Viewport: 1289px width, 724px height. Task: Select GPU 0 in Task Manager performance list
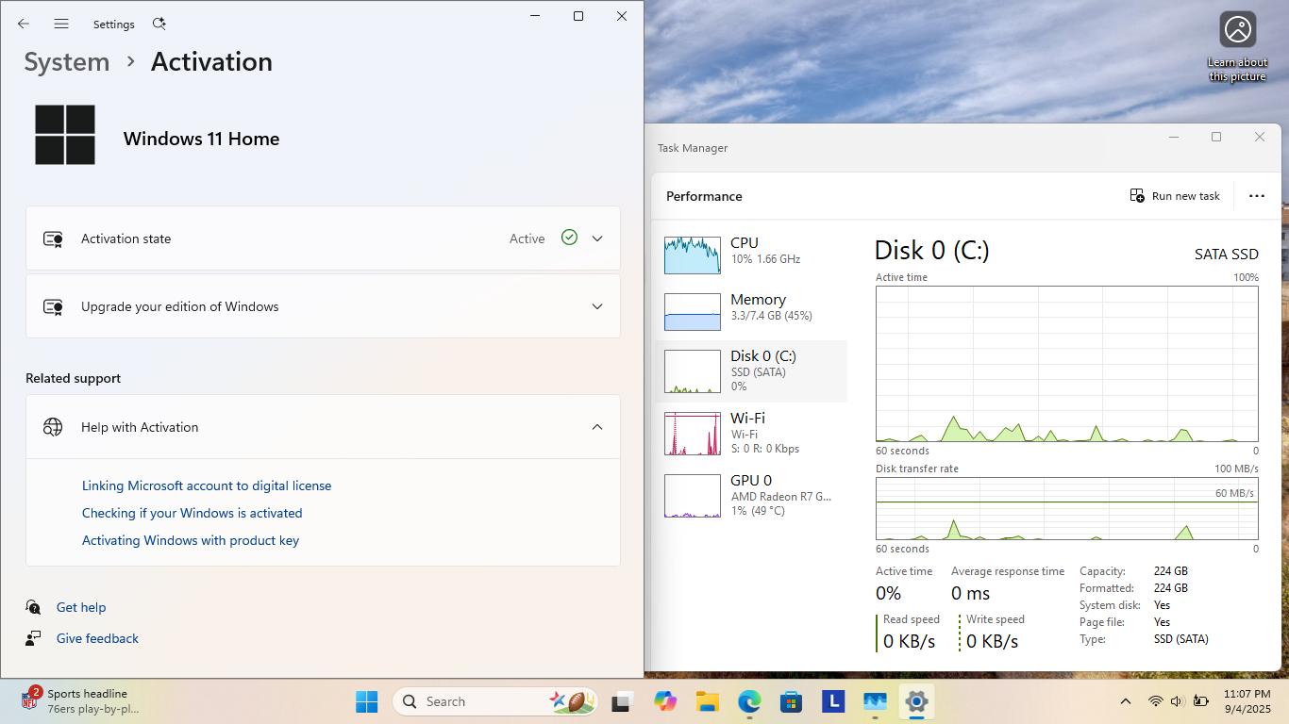[x=751, y=495]
